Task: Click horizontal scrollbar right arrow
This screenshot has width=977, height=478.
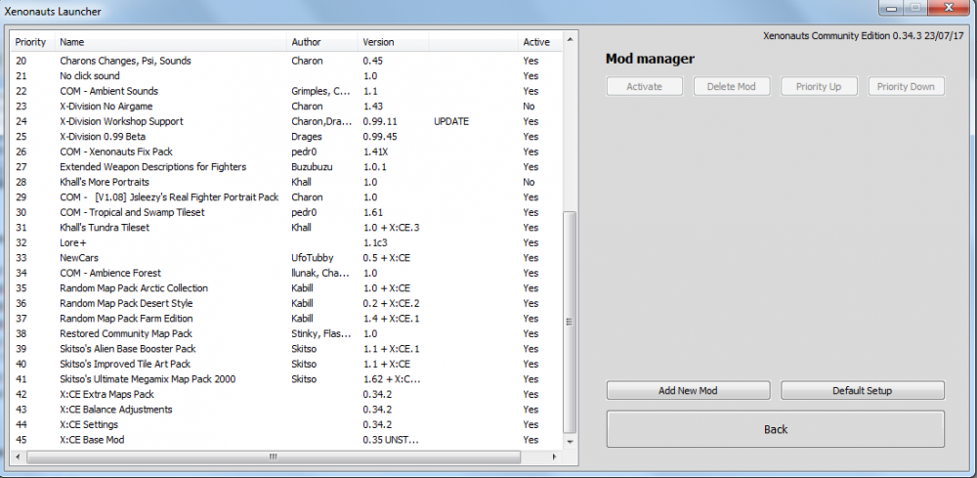Action: (x=555, y=456)
